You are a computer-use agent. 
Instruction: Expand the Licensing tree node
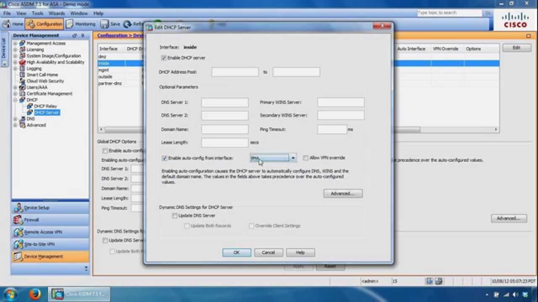[15, 49]
